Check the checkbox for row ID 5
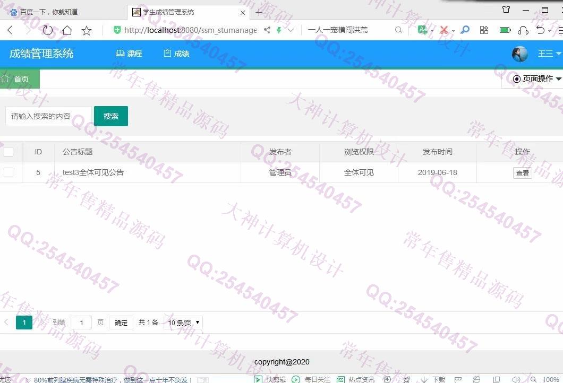The height and width of the screenshot is (383, 563). [8, 172]
